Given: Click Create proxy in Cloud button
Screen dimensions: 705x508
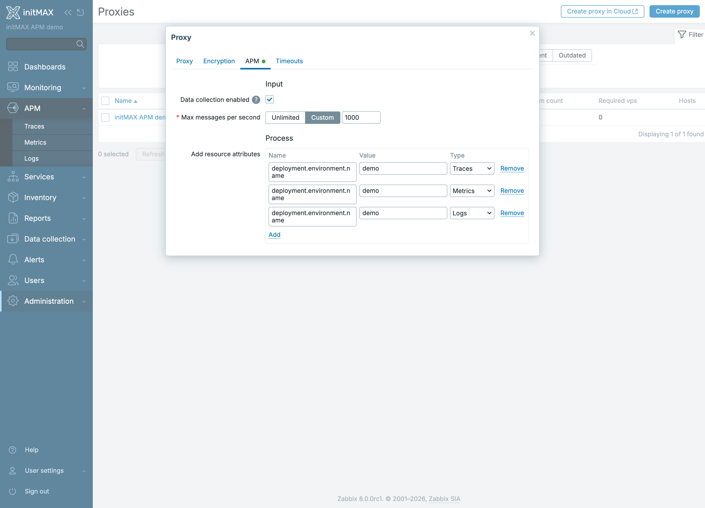Looking at the screenshot, I should click(x=602, y=11).
